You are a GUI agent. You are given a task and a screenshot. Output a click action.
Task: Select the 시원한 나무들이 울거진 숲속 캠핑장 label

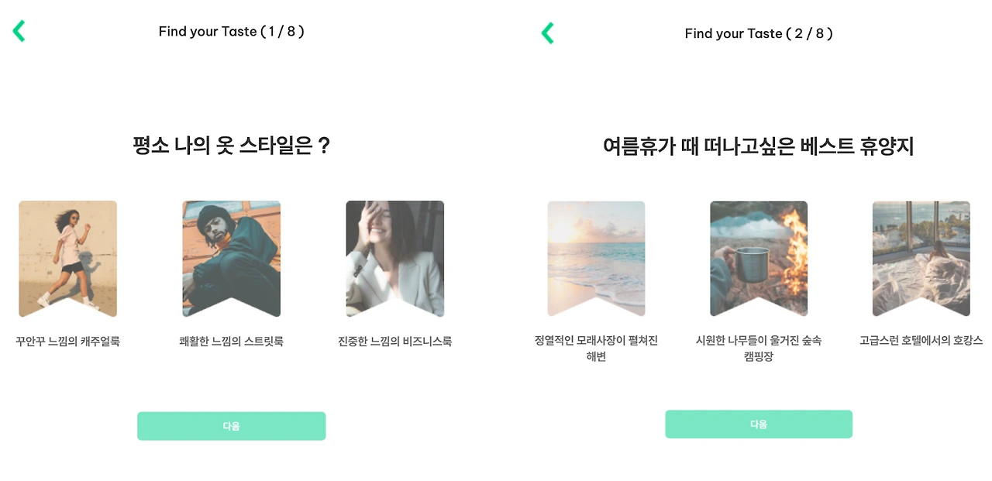(x=759, y=349)
